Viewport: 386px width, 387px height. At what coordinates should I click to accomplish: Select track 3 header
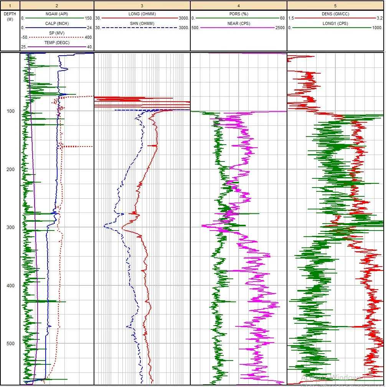(x=142, y=5)
